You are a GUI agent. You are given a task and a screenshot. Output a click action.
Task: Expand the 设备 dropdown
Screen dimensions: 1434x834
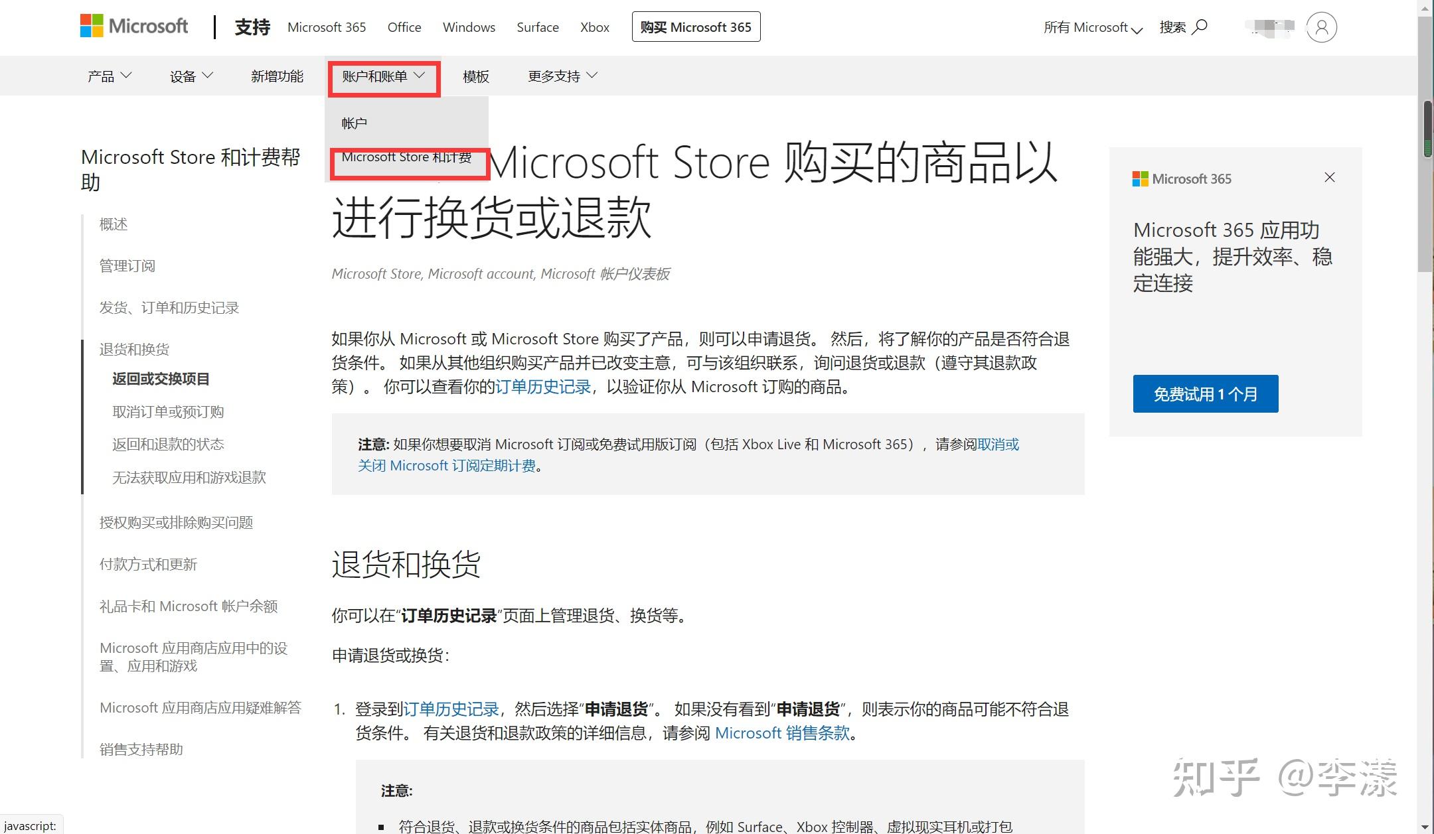point(191,76)
